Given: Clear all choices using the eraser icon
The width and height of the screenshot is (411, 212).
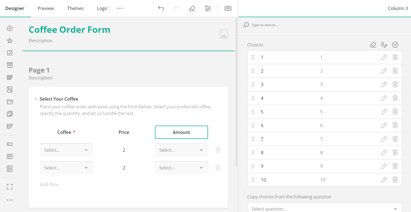Looking at the screenshot, I should click(373, 44).
